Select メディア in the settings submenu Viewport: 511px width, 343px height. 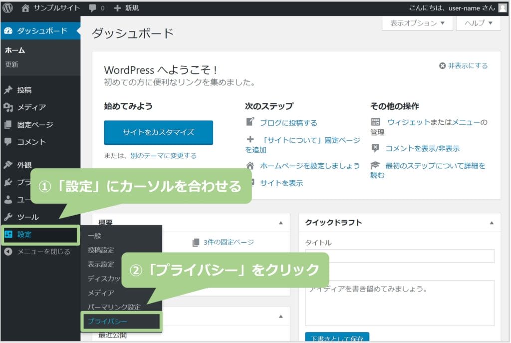point(101,293)
